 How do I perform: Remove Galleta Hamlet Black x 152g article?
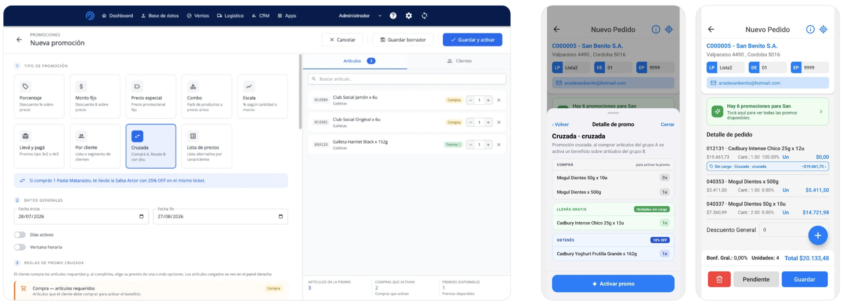coord(499,145)
